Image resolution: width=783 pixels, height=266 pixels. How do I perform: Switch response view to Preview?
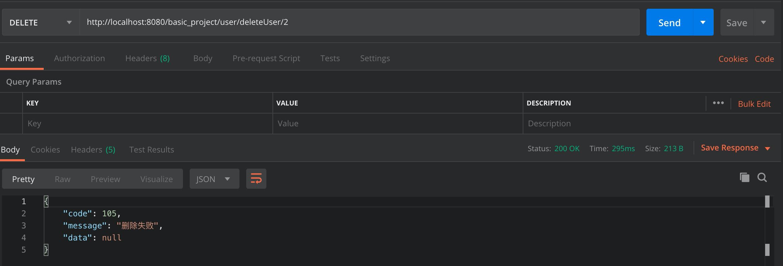(105, 179)
